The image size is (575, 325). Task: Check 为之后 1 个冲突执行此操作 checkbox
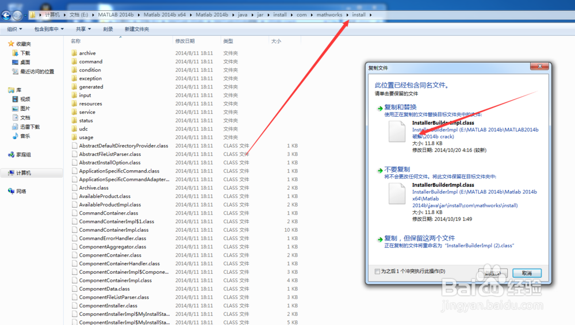(x=377, y=272)
